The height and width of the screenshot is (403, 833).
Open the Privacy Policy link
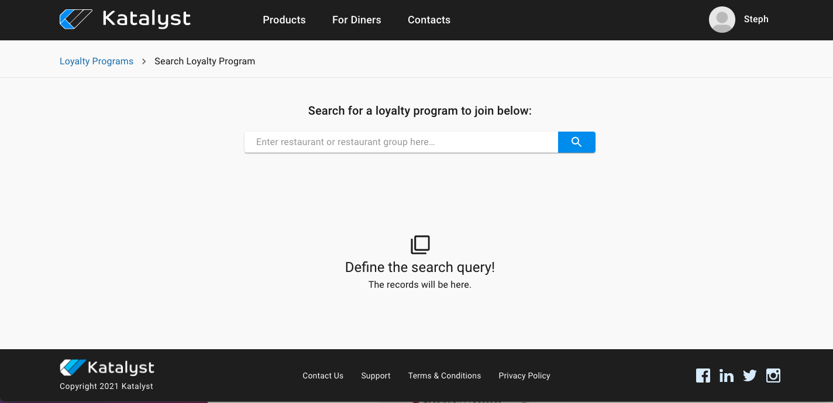(x=524, y=376)
